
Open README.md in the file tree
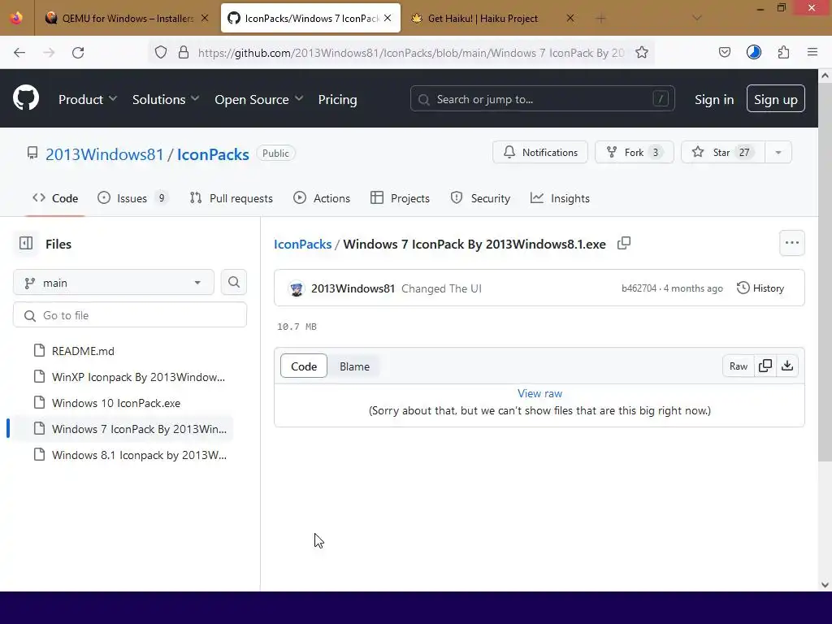(83, 351)
